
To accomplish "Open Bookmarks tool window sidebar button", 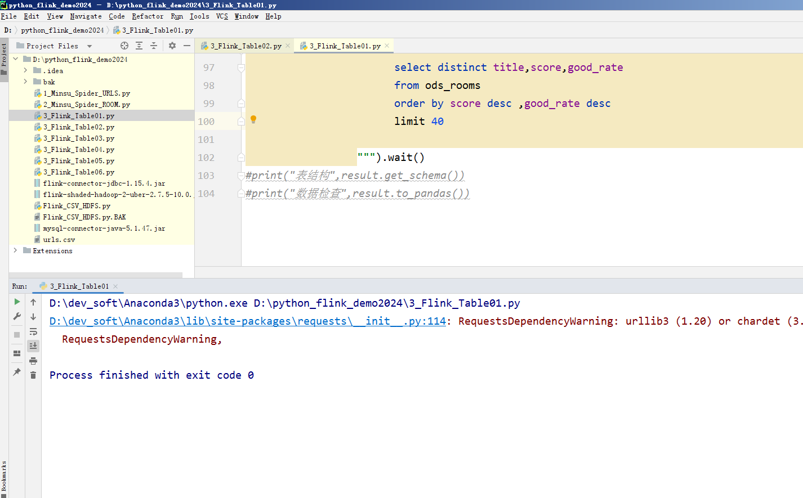I will [x=4, y=479].
